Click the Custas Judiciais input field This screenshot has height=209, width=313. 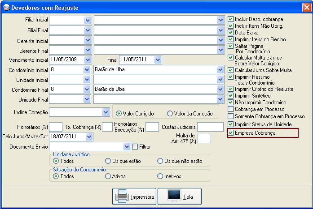point(210,127)
